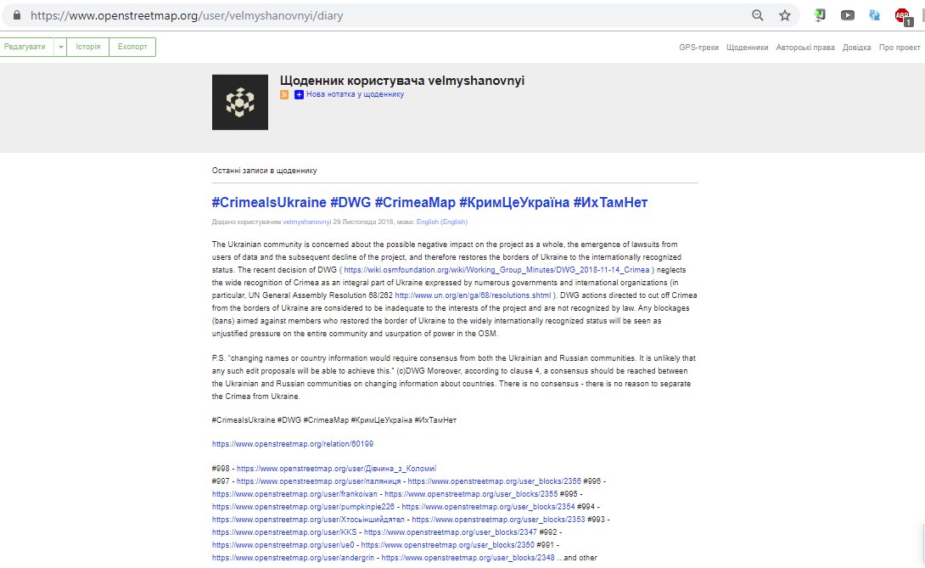925x568 pixels.
Task: Open the RSS feed icon for the diary
Action: coord(284,94)
